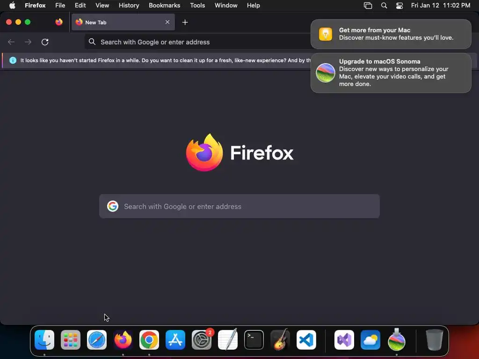
Task: Open the Apple menu
Action: click(12, 6)
